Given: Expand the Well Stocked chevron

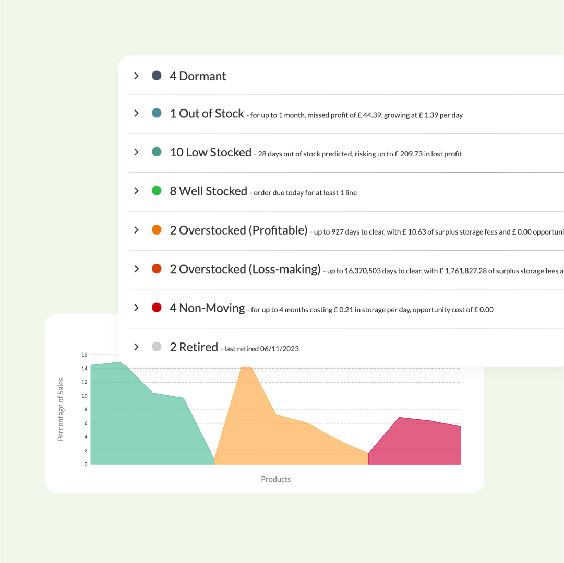Looking at the screenshot, I should click(136, 191).
